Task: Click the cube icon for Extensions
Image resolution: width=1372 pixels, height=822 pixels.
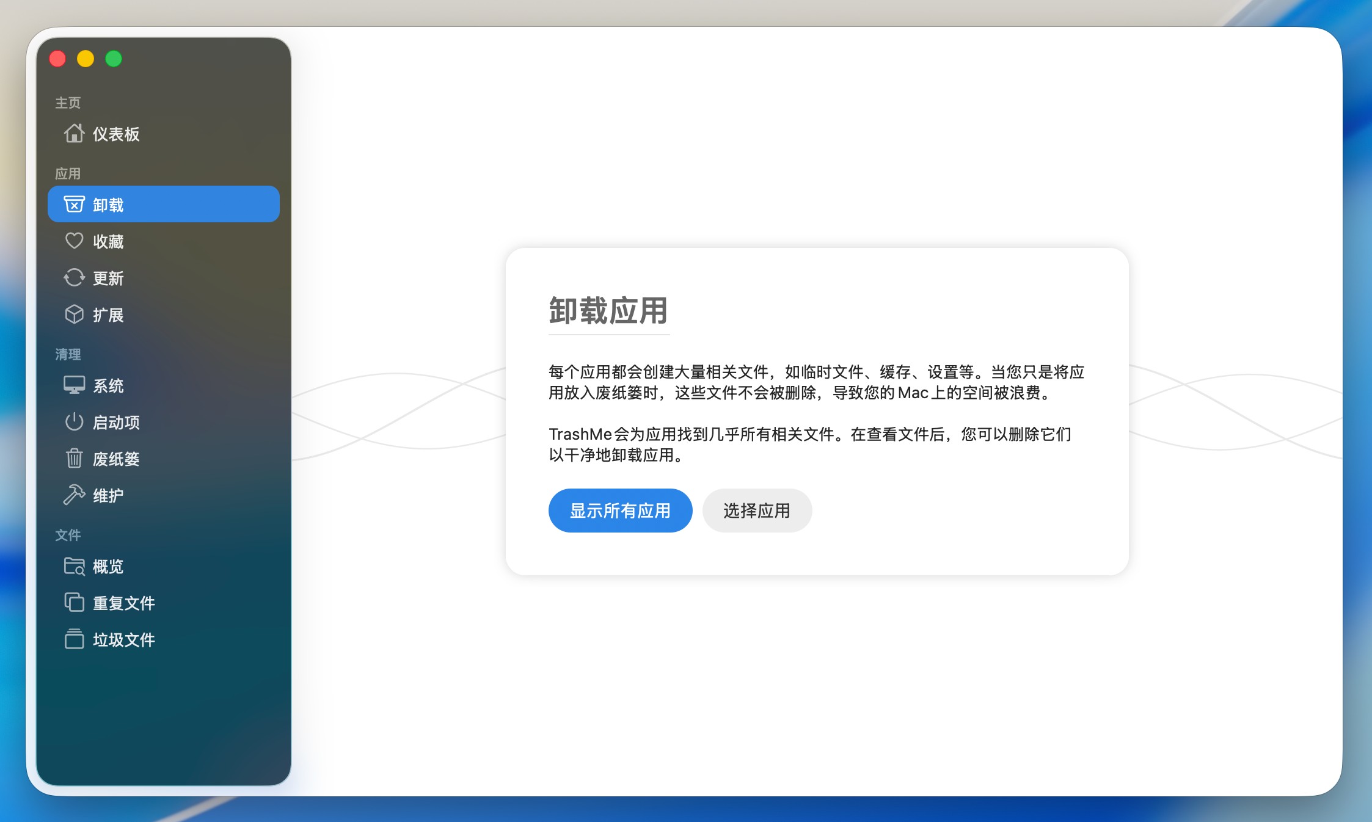Action: (x=74, y=314)
